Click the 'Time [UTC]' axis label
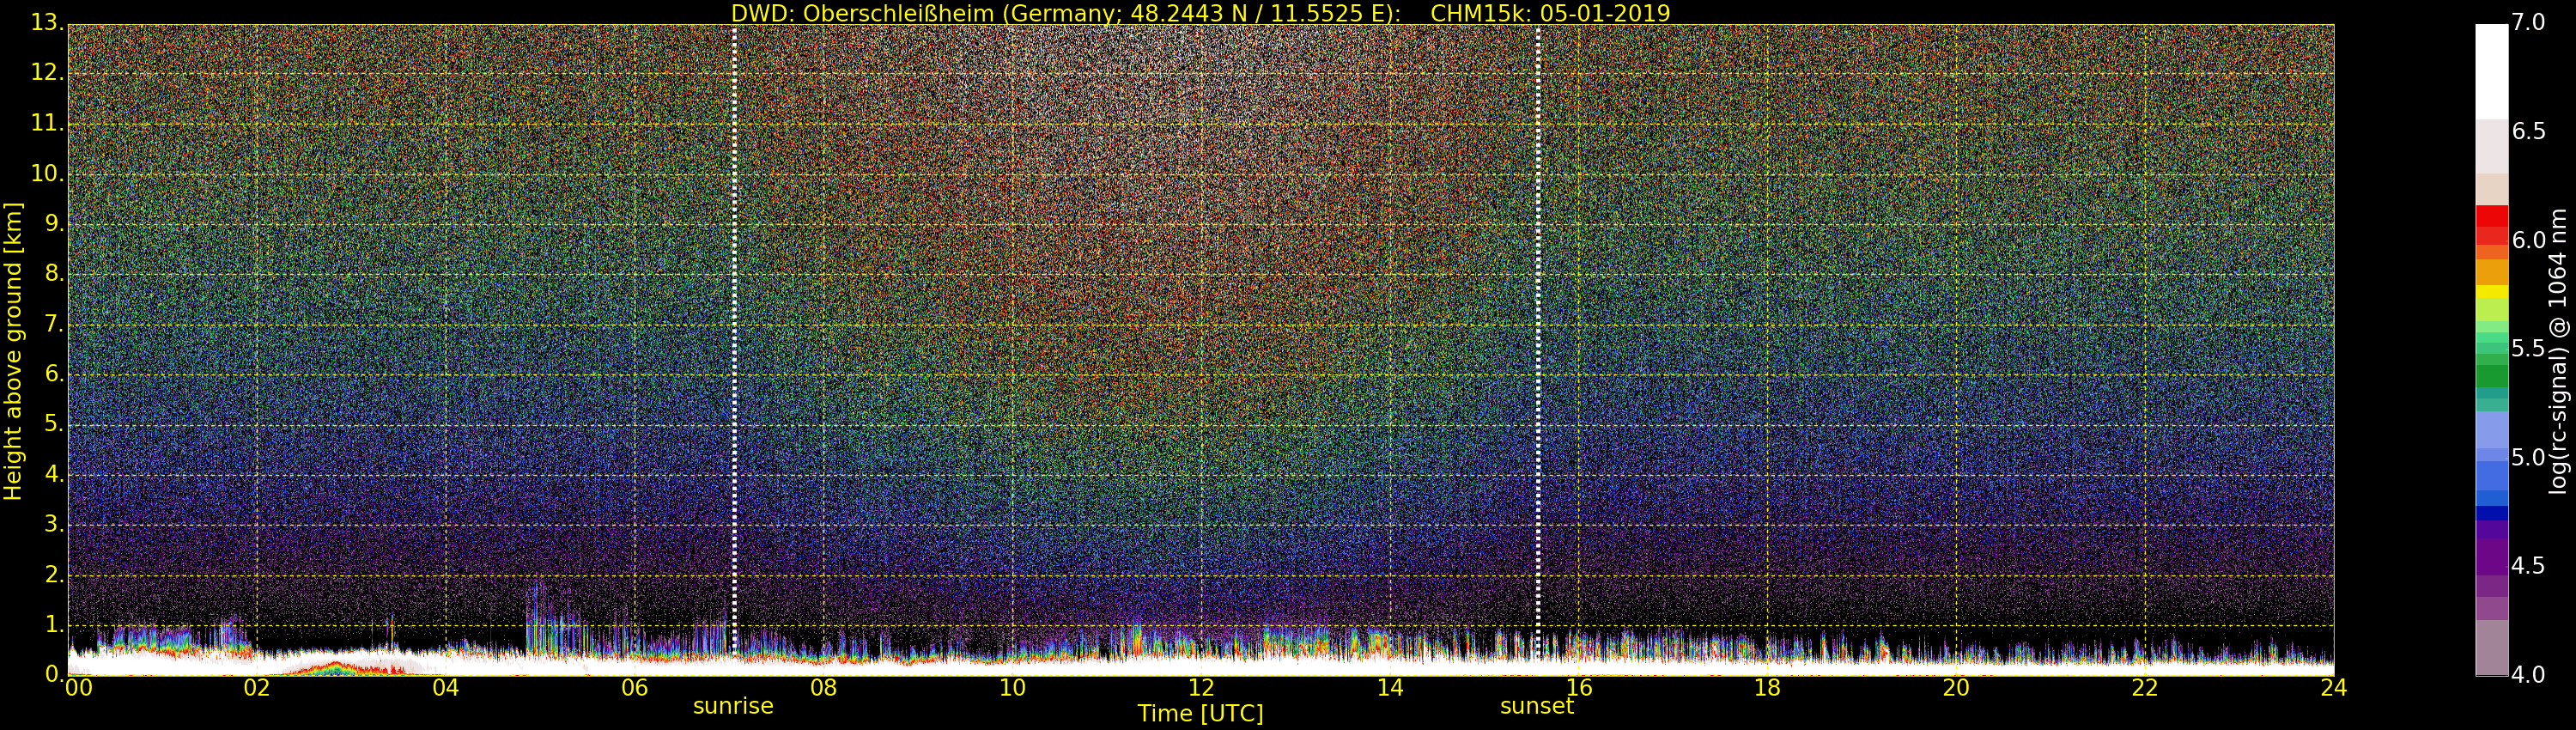Image resolution: width=2576 pixels, height=730 pixels. pyautogui.click(x=1200, y=713)
